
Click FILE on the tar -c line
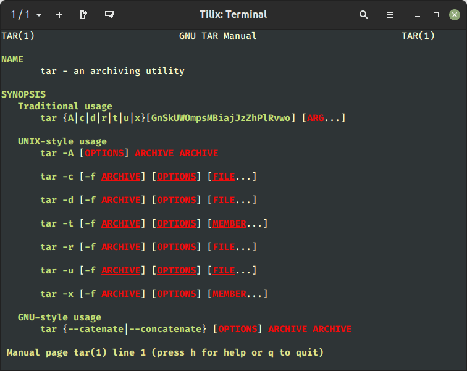pos(224,177)
